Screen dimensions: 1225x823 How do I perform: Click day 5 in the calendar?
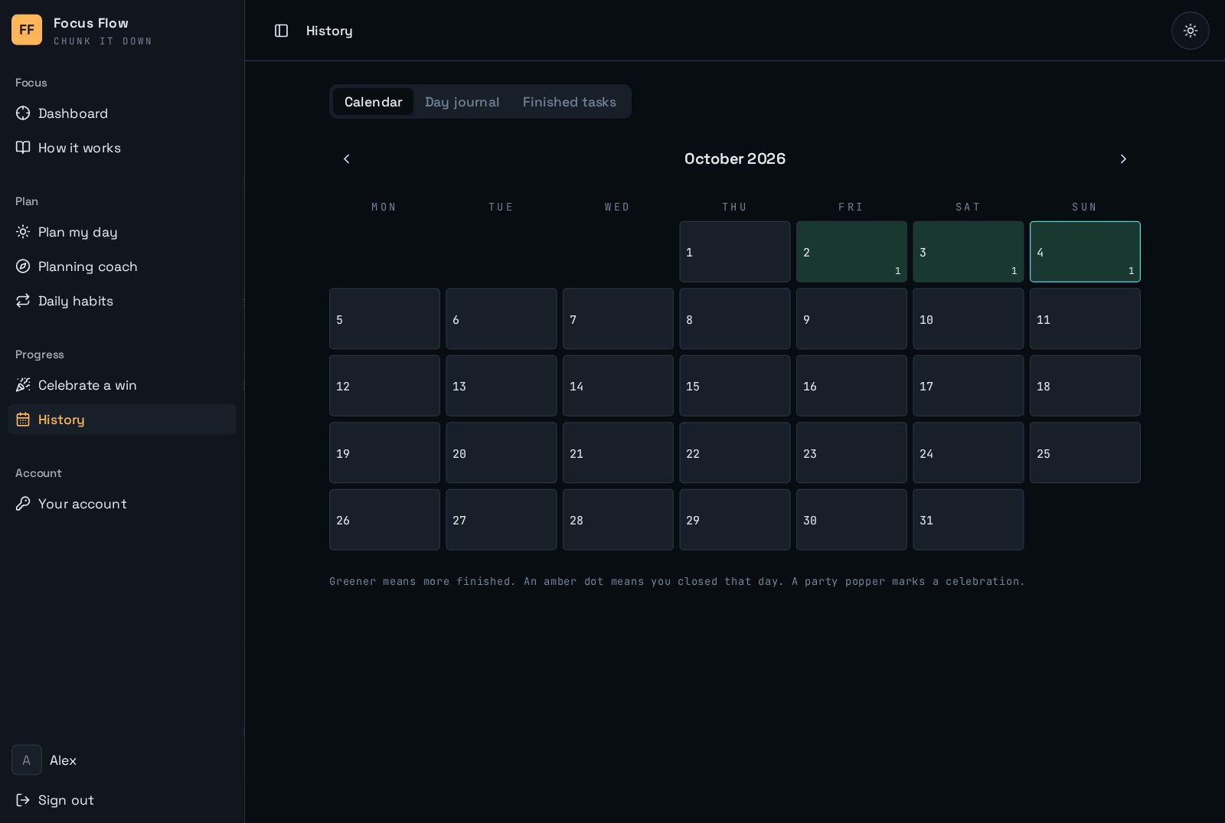pos(384,318)
